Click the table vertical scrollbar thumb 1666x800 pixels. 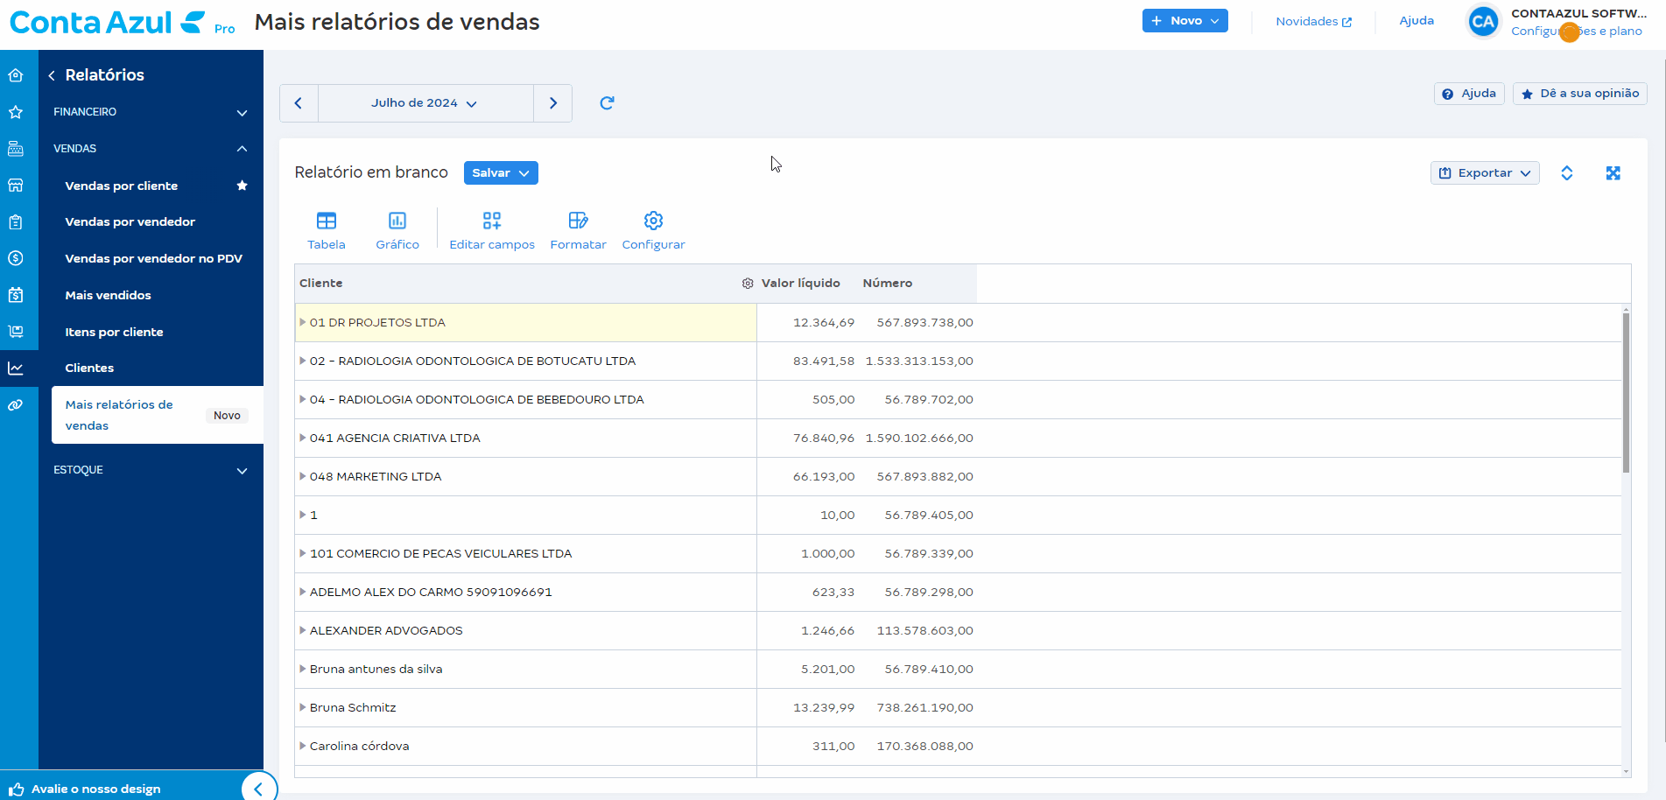pos(1626,392)
